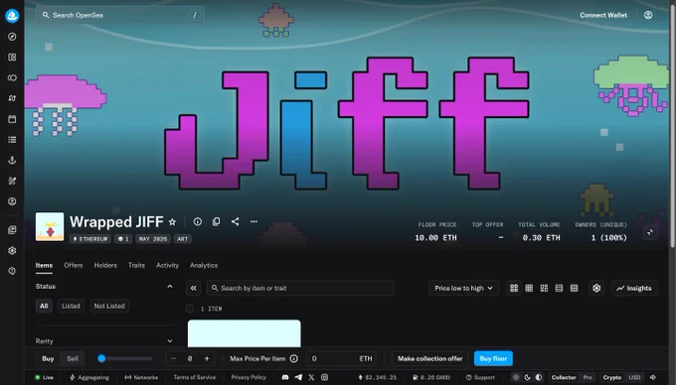Open the Price low to high sort dropdown
Image resolution: width=676 pixels, height=385 pixels.
pyautogui.click(x=464, y=288)
